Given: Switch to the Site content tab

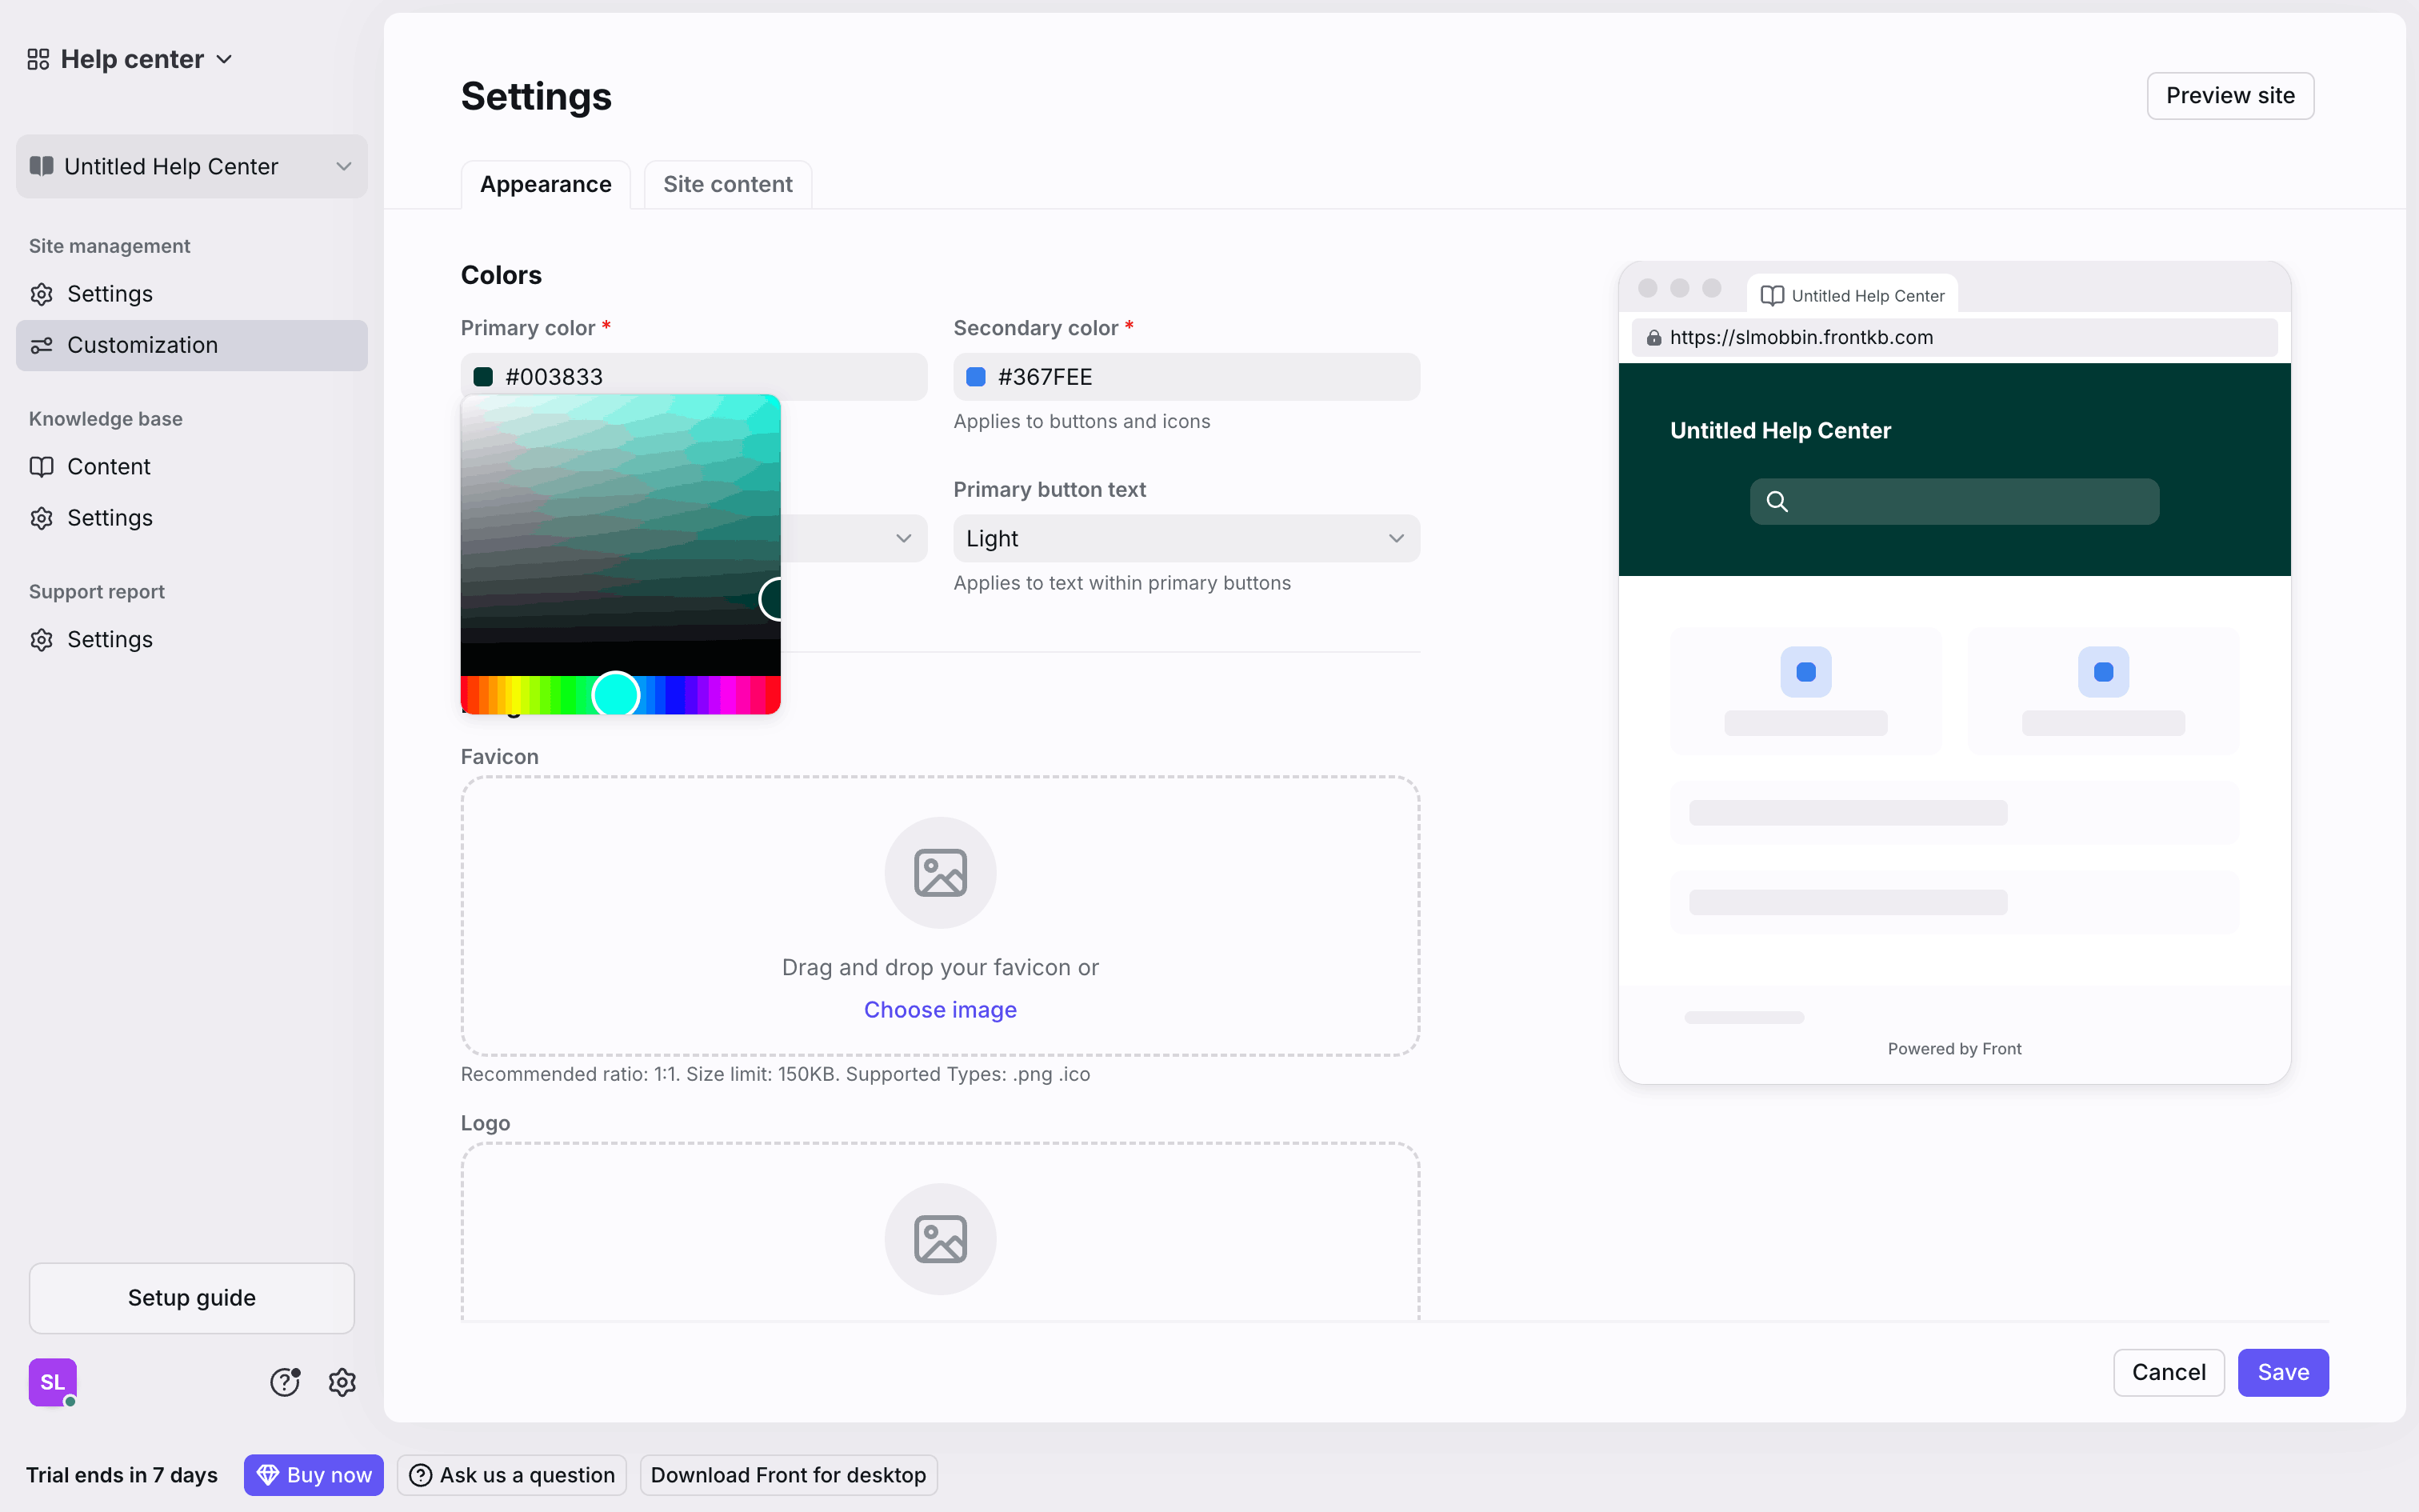Looking at the screenshot, I should coord(728,184).
